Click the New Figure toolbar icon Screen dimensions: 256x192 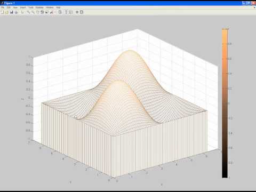(x=2, y=12)
